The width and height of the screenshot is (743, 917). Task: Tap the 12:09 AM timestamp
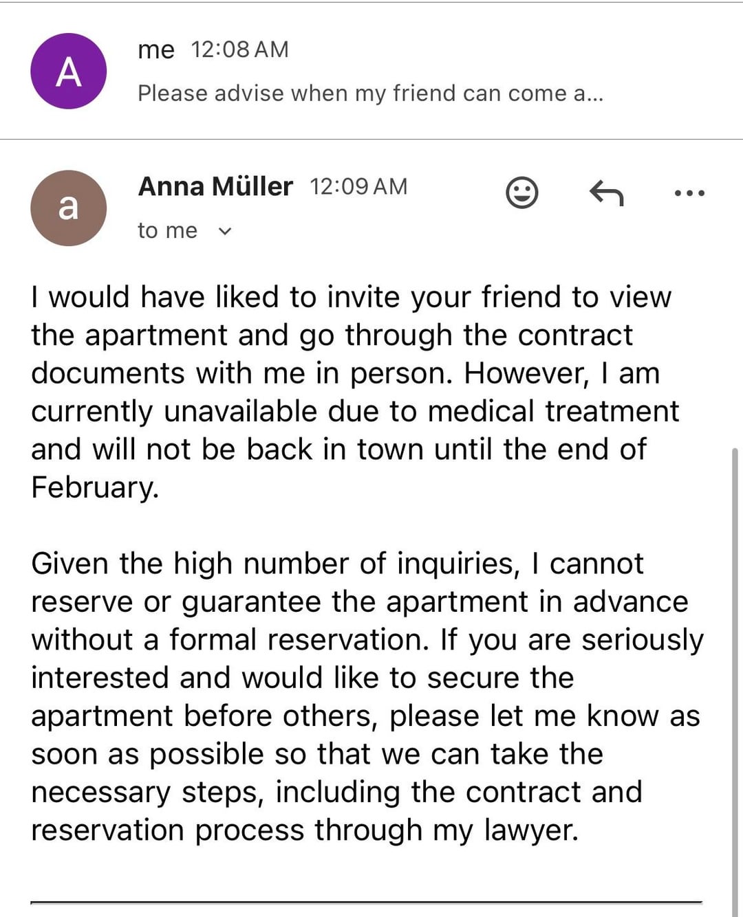[358, 186]
